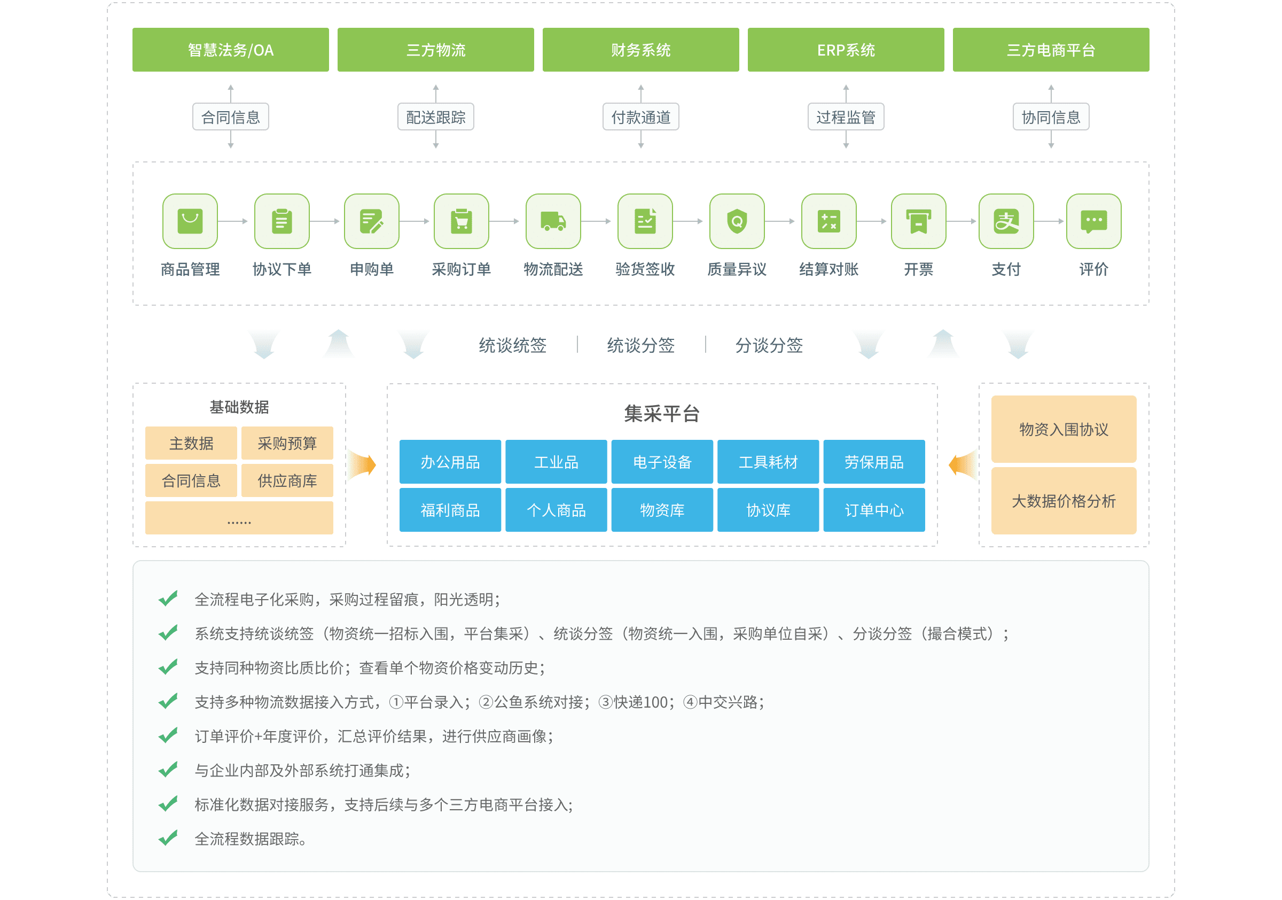Select the 验货签收 document check icon
This screenshot has height=900, width=1282.
pos(645,221)
